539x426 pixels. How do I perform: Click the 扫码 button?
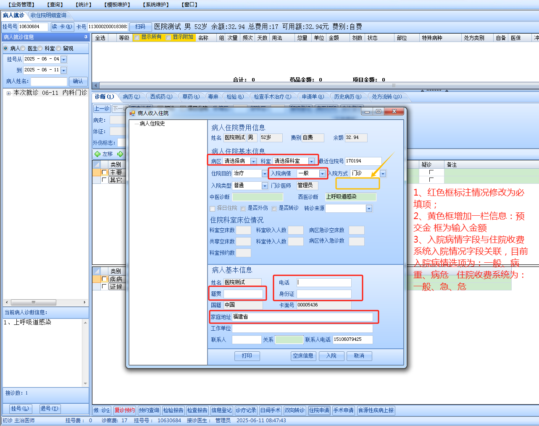tap(140, 27)
